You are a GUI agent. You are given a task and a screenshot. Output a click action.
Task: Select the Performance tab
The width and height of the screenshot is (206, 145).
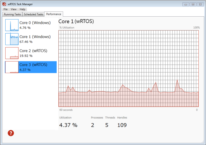pyautogui.click(x=54, y=14)
